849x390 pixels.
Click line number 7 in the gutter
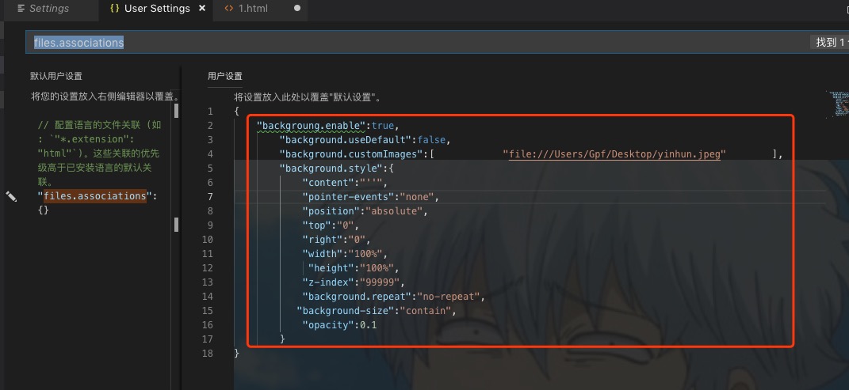tap(208, 197)
